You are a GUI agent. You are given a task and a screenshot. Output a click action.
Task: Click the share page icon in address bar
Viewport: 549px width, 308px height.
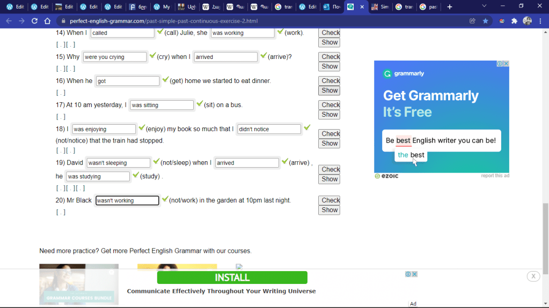click(x=472, y=21)
